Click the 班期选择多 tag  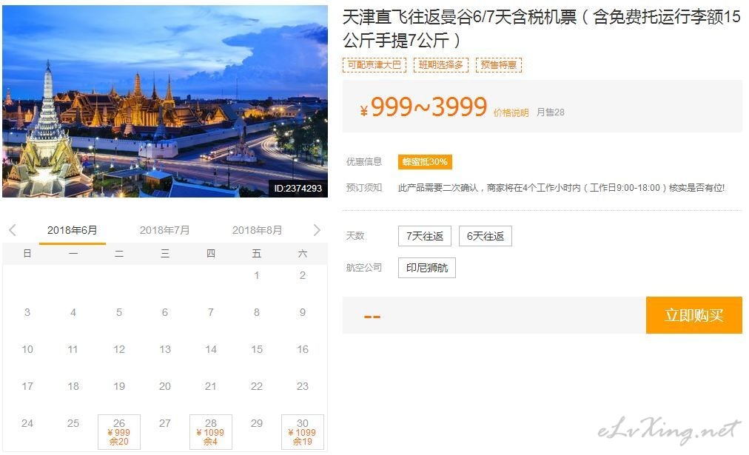(x=440, y=65)
